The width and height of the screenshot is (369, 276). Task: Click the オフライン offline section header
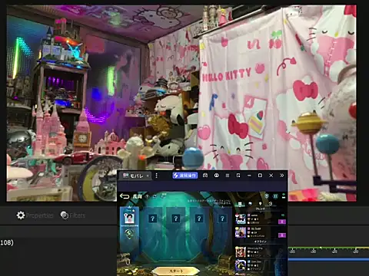[x=260, y=242]
